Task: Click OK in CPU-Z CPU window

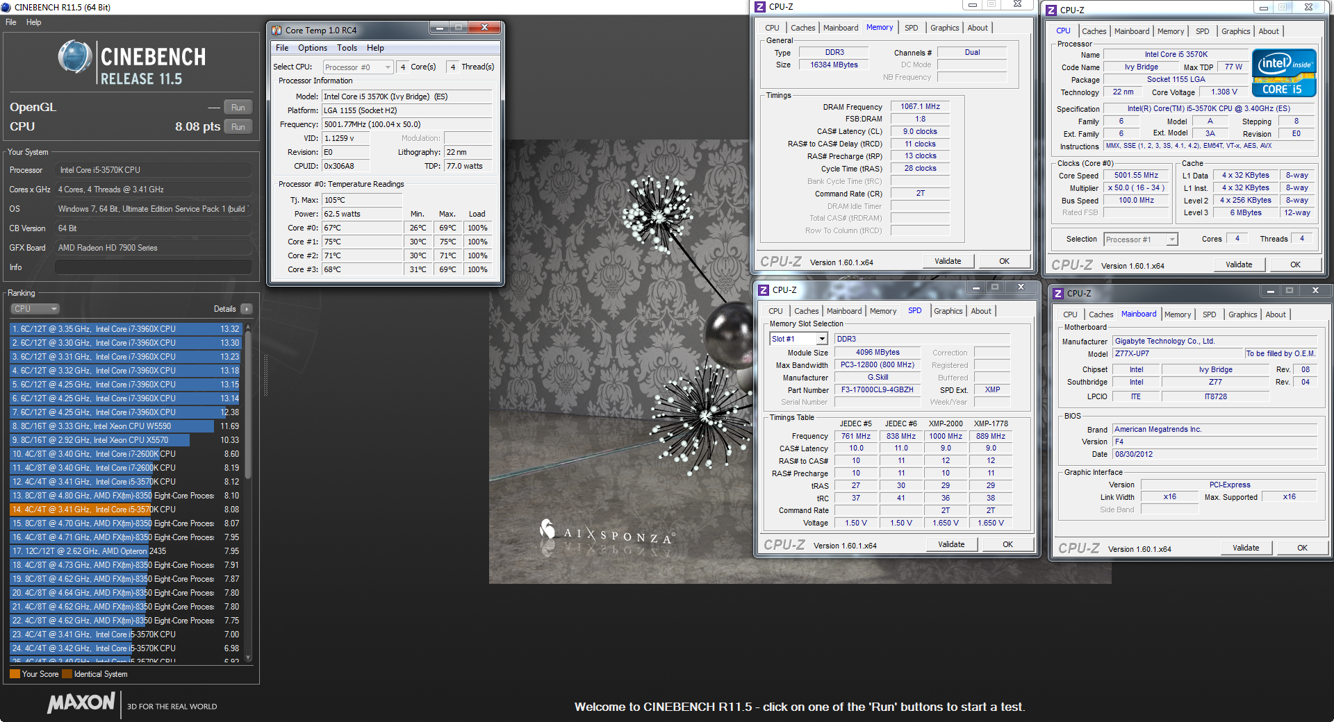Action: point(1295,265)
